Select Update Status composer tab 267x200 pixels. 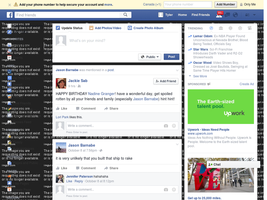point(69,28)
